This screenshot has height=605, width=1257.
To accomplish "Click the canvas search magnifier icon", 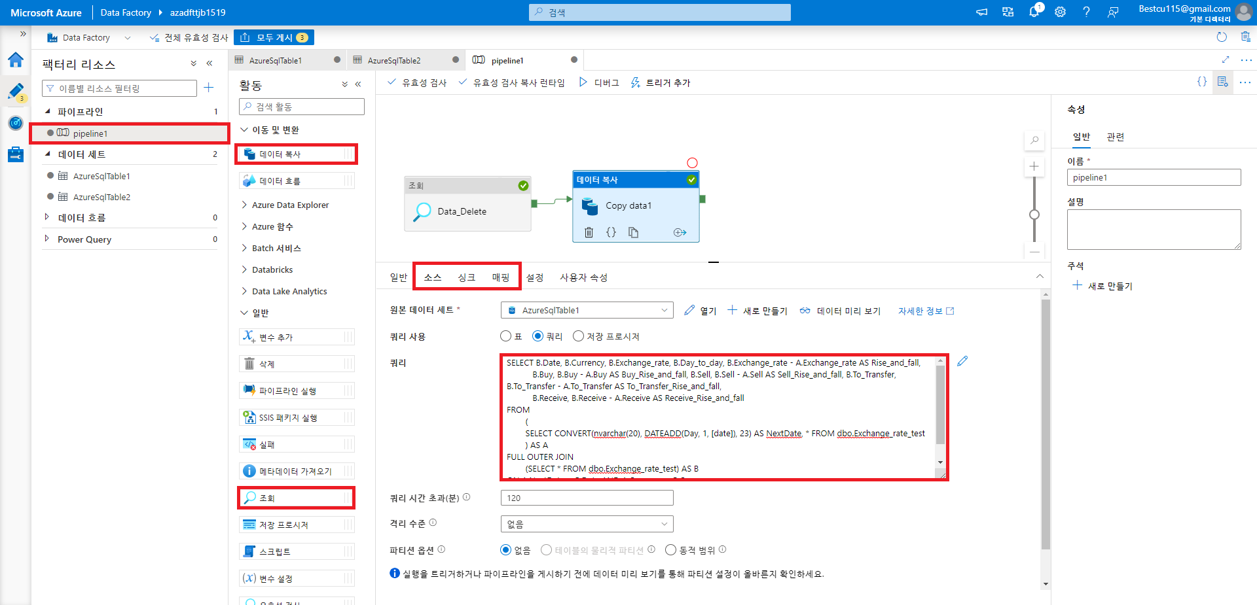I will point(1034,140).
